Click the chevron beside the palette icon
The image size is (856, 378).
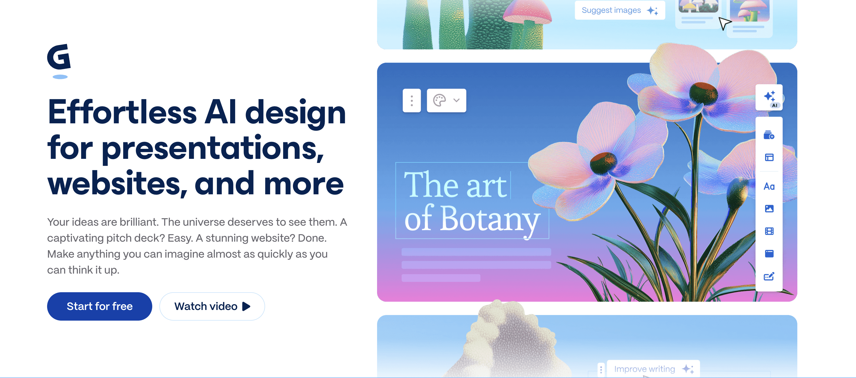click(456, 100)
